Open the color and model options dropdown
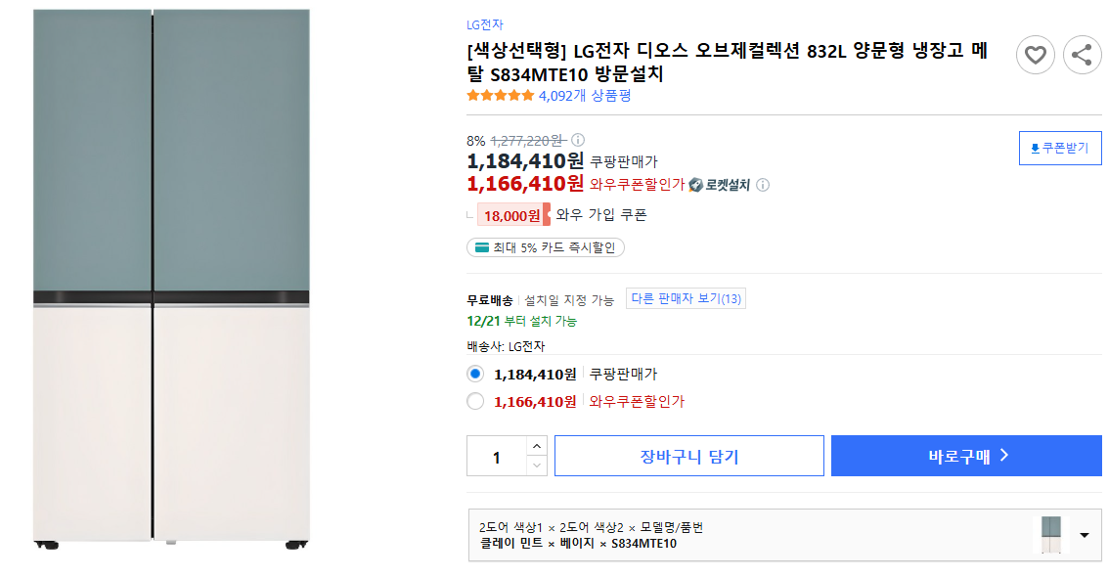The image size is (1108, 577). (x=1083, y=535)
